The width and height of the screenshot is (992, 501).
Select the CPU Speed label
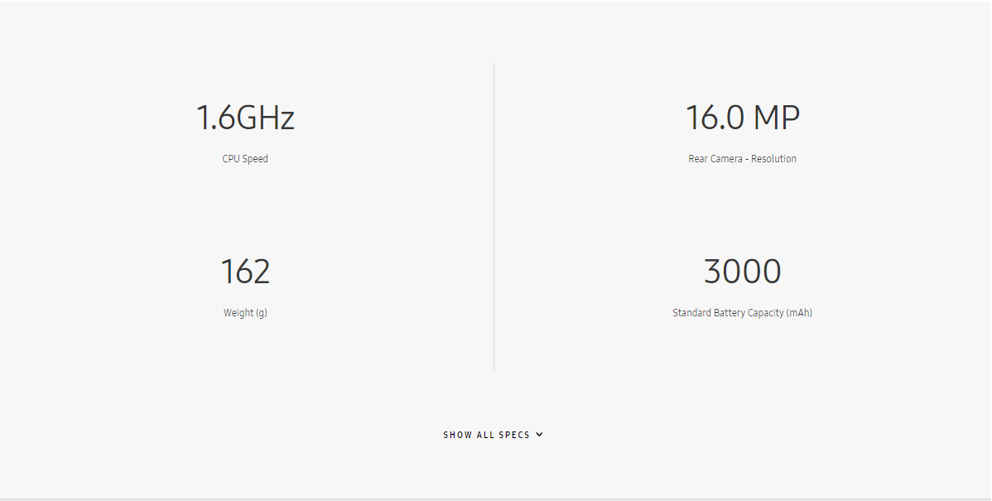pos(245,159)
